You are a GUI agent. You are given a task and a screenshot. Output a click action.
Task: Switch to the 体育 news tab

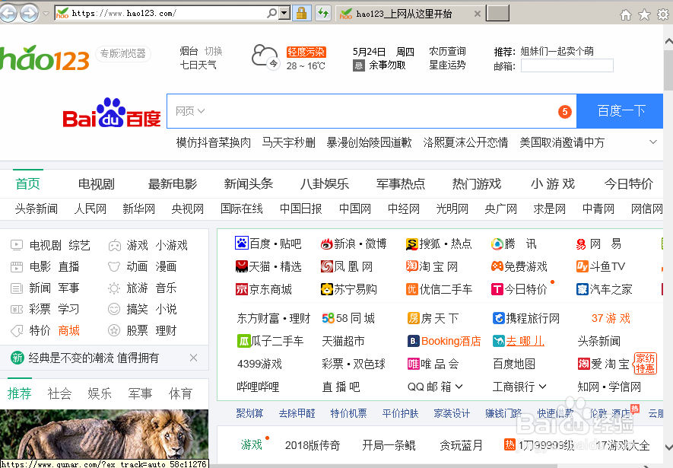(181, 393)
